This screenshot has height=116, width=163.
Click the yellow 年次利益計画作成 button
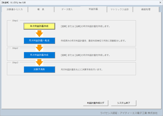click(x=39, y=26)
